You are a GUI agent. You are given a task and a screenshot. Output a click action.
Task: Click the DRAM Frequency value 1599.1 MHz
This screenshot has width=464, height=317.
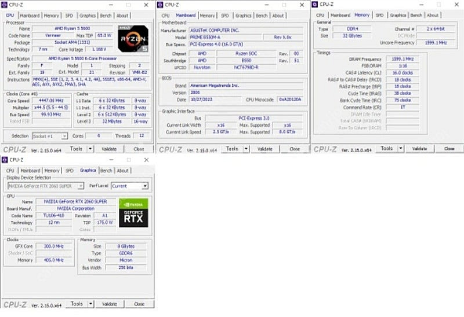pyautogui.click(x=403, y=59)
